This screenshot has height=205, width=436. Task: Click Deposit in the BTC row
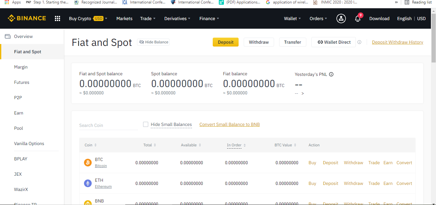[330, 163]
